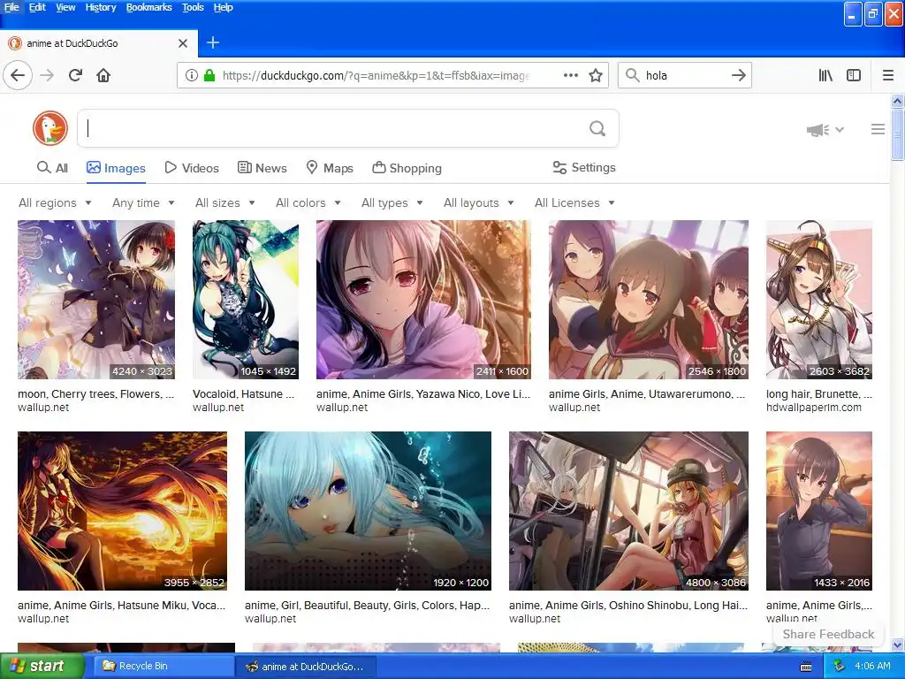The width and height of the screenshot is (905, 679).
Task: Expand the All sizes filter
Action: (x=225, y=202)
